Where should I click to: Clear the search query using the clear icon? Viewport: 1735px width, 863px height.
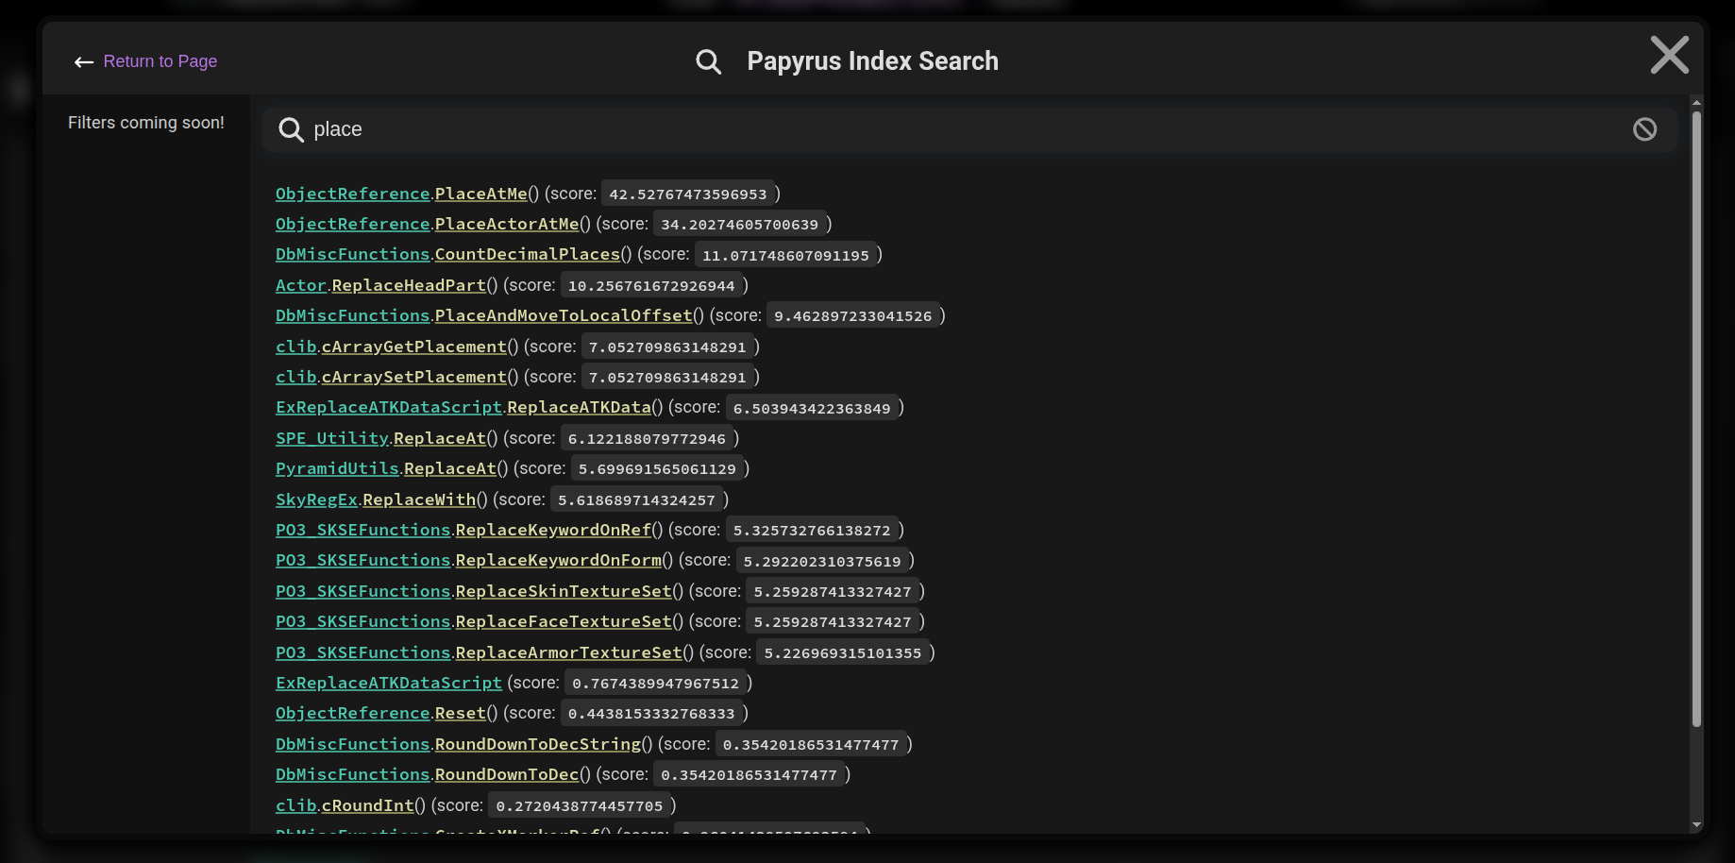pyautogui.click(x=1645, y=129)
